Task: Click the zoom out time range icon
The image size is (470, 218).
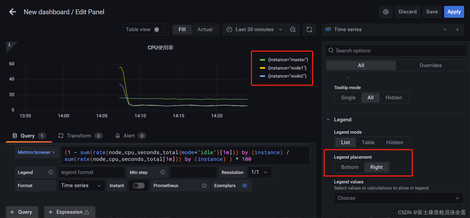Action: pos(293,30)
